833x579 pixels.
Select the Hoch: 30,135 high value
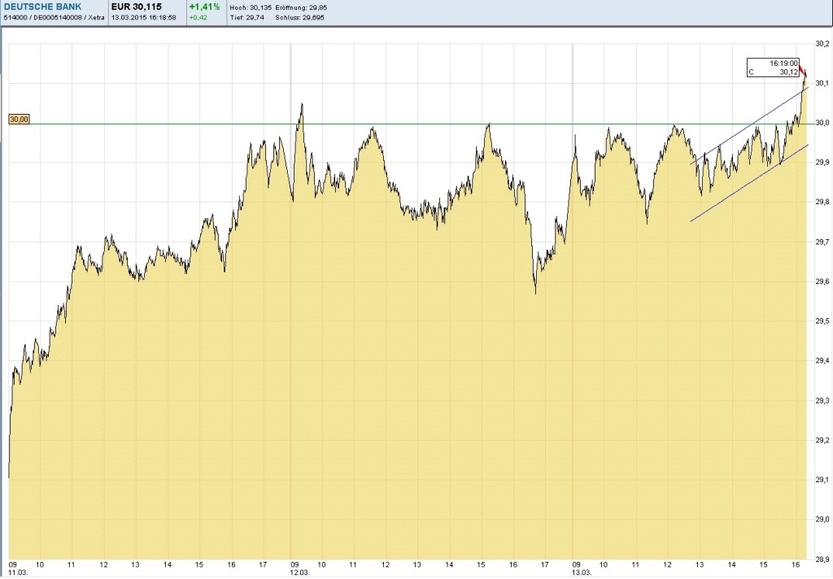(x=251, y=8)
